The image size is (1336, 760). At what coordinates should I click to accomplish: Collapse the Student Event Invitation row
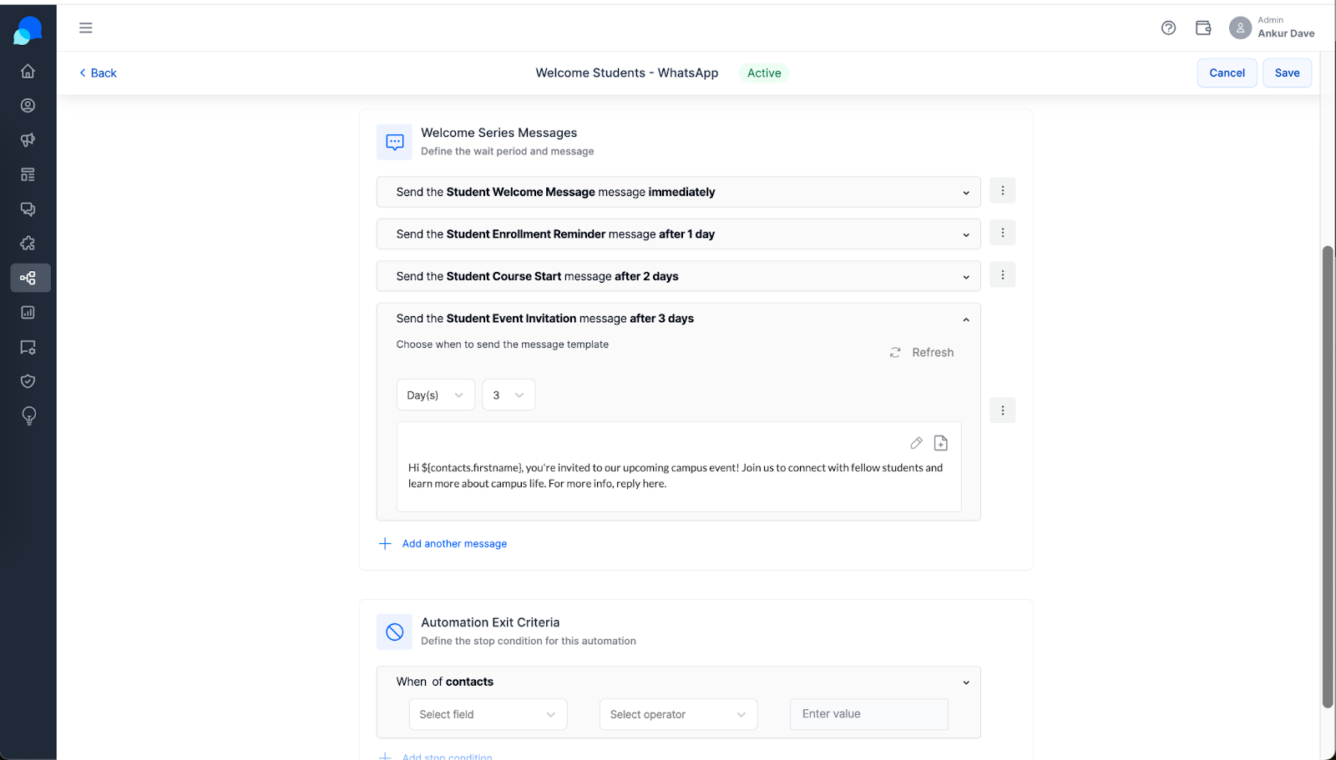(x=966, y=320)
